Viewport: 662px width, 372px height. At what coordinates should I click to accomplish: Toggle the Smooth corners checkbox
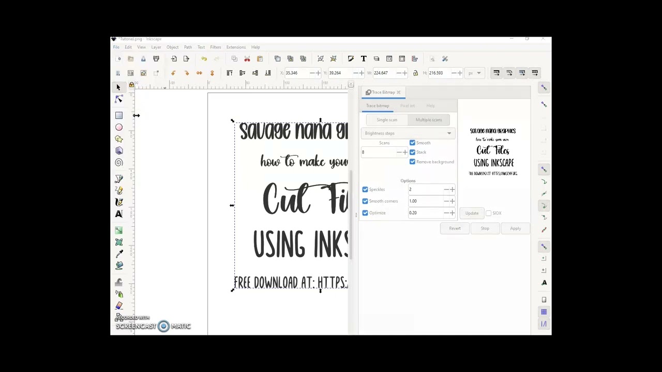coord(365,201)
